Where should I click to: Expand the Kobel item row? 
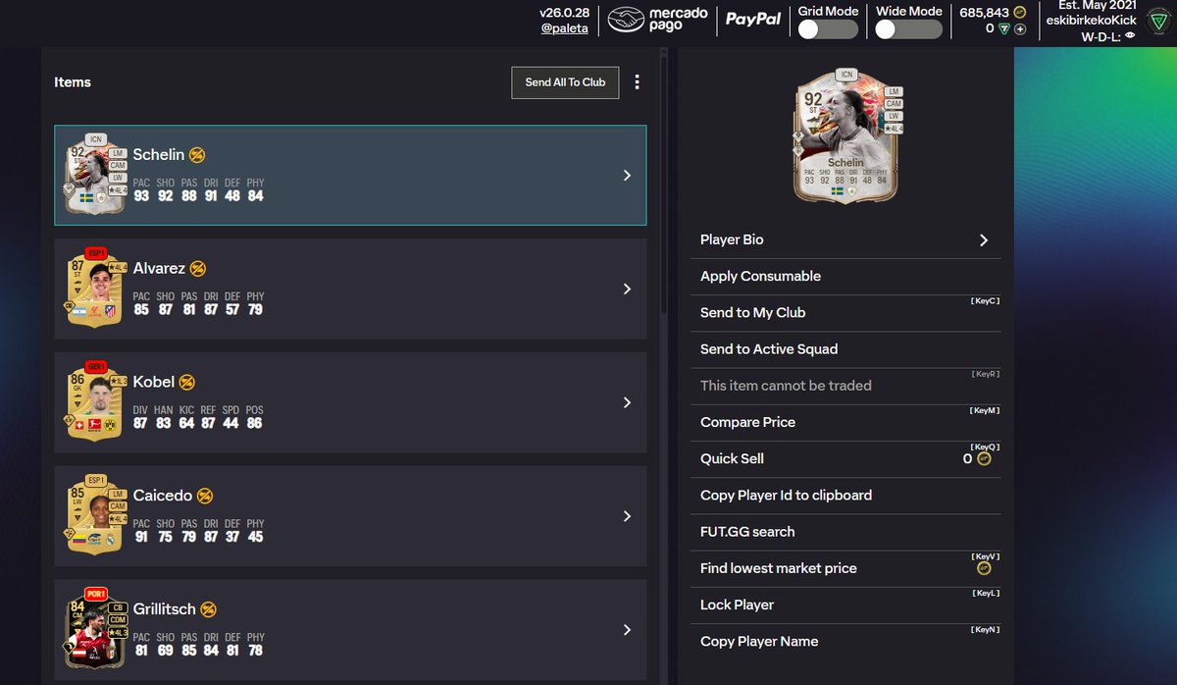point(627,402)
